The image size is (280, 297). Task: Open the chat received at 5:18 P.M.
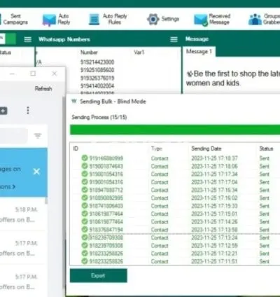coord(22,215)
